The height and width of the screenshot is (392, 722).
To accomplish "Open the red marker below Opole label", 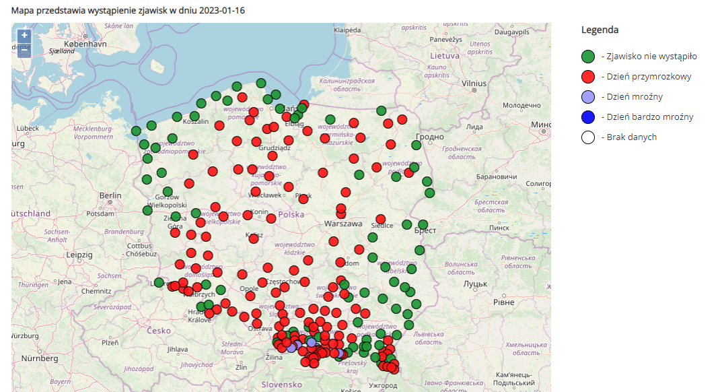I will tap(250, 296).
